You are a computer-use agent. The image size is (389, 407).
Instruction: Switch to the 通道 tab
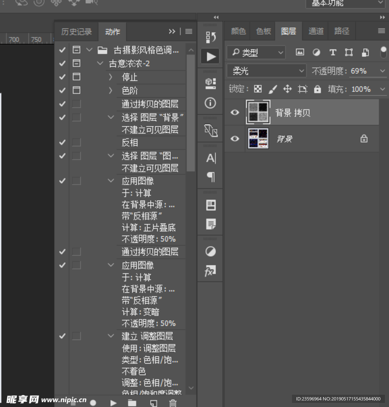click(315, 31)
